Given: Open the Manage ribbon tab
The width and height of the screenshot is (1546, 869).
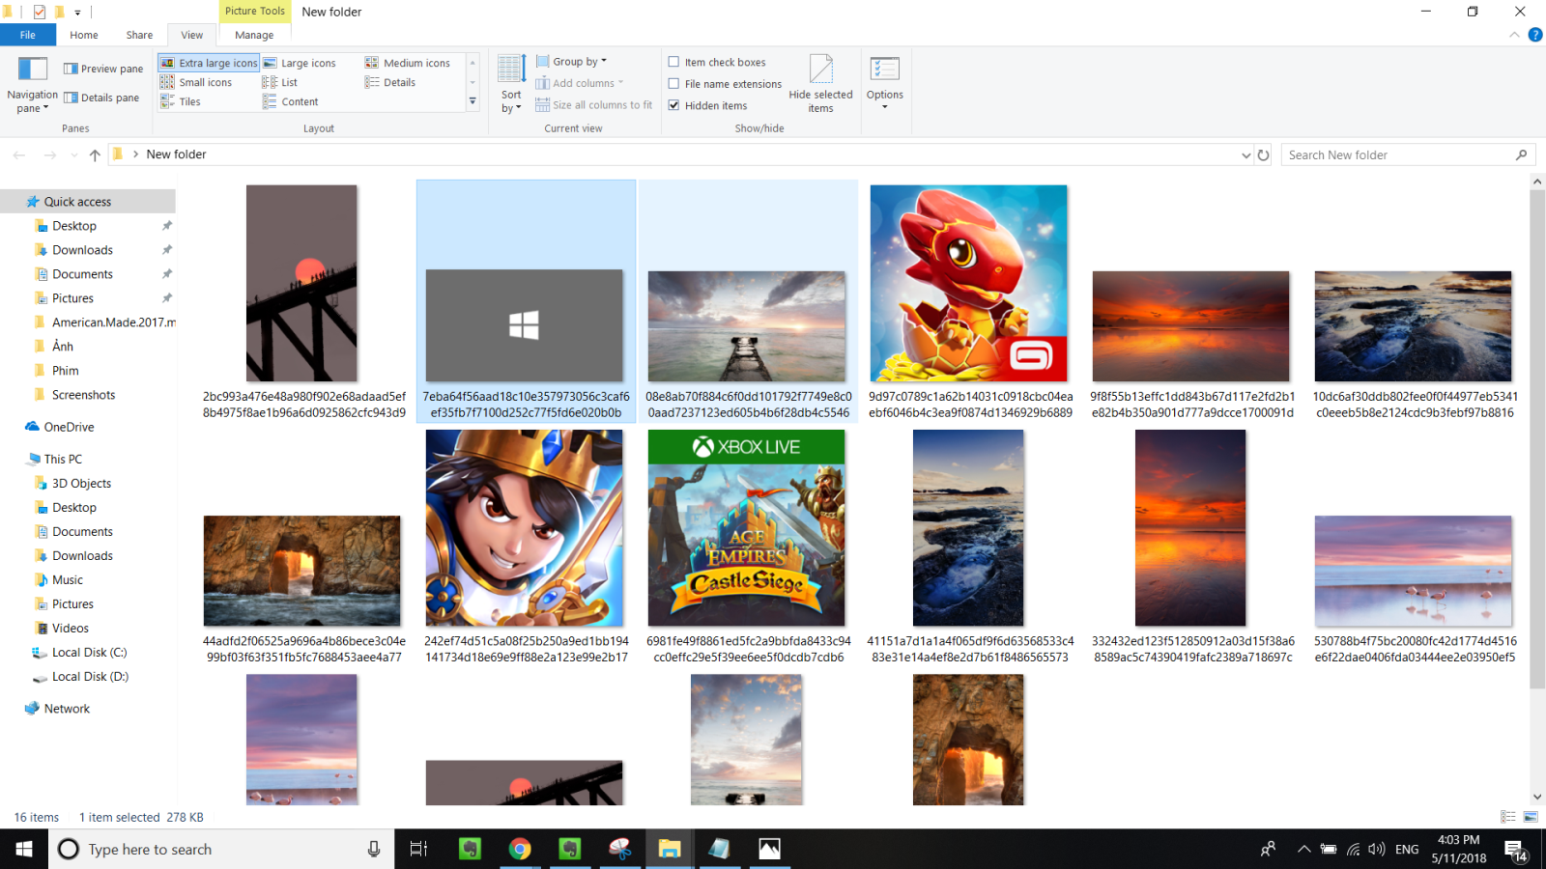Looking at the screenshot, I should click(254, 35).
